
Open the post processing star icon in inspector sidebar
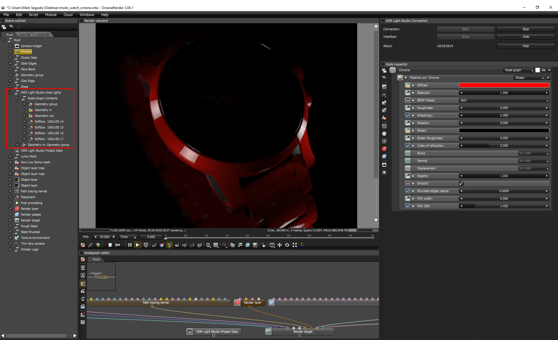384,172
